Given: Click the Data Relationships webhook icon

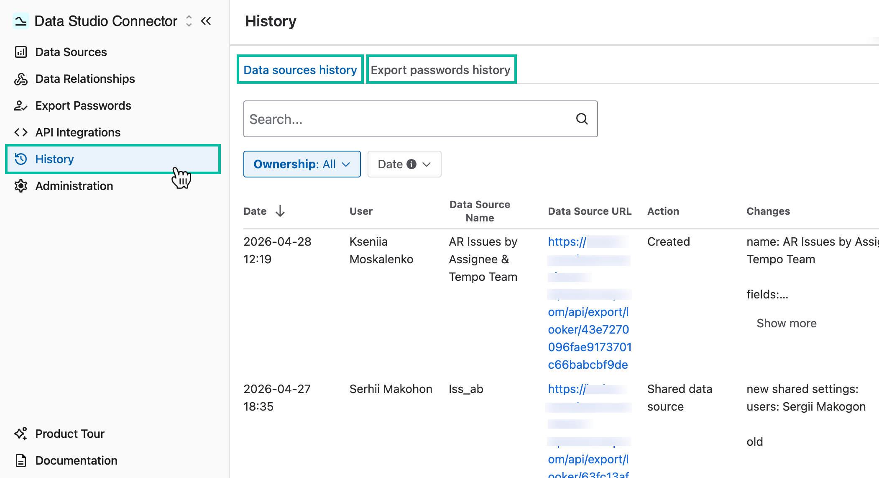Looking at the screenshot, I should (21, 79).
